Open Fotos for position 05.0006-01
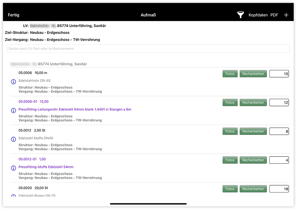Screen dimensions: 297x209 click(230, 102)
